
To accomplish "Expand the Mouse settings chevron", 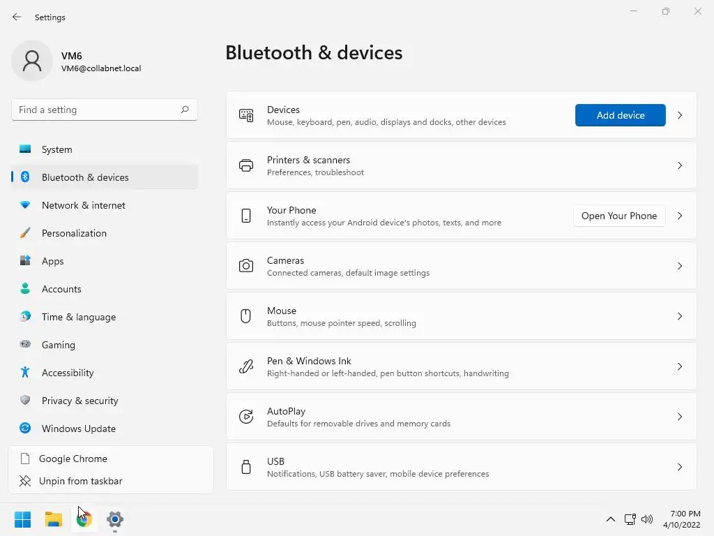I will [x=680, y=316].
